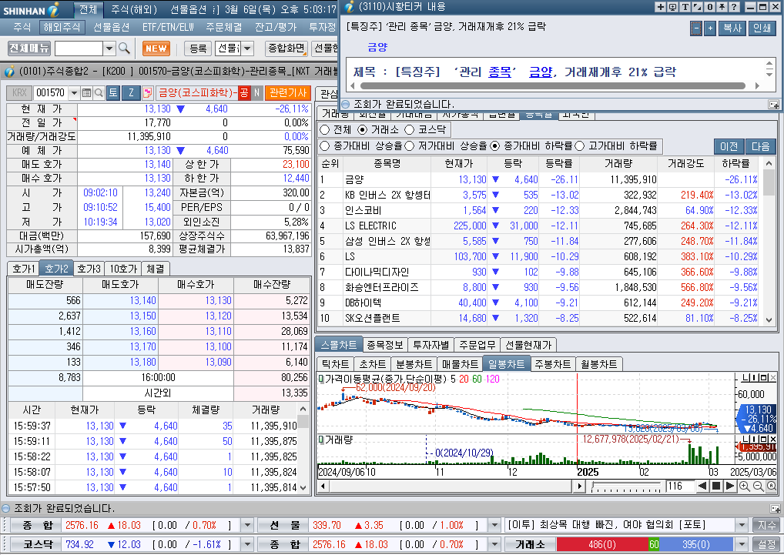
Task: Click the 등록 button
Action: click(x=198, y=48)
